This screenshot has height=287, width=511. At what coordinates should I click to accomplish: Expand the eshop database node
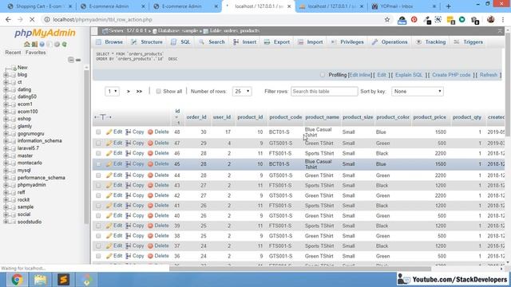6,119
